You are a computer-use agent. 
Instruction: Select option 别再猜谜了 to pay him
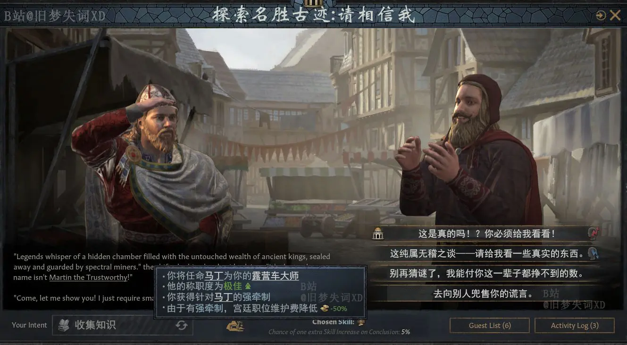pos(486,273)
